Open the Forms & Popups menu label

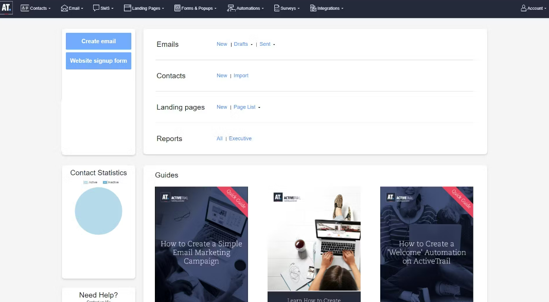point(197,8)
